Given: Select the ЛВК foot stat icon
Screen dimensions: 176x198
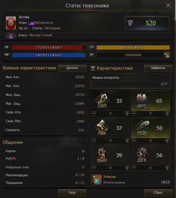Looking at the screenshot, I should [102, 128].
